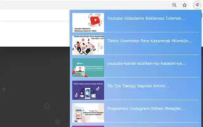Open purple TikTok Takipçi Sayınızı thumbnail
Screen dimensions: 203x127
[x=88, y=90]
